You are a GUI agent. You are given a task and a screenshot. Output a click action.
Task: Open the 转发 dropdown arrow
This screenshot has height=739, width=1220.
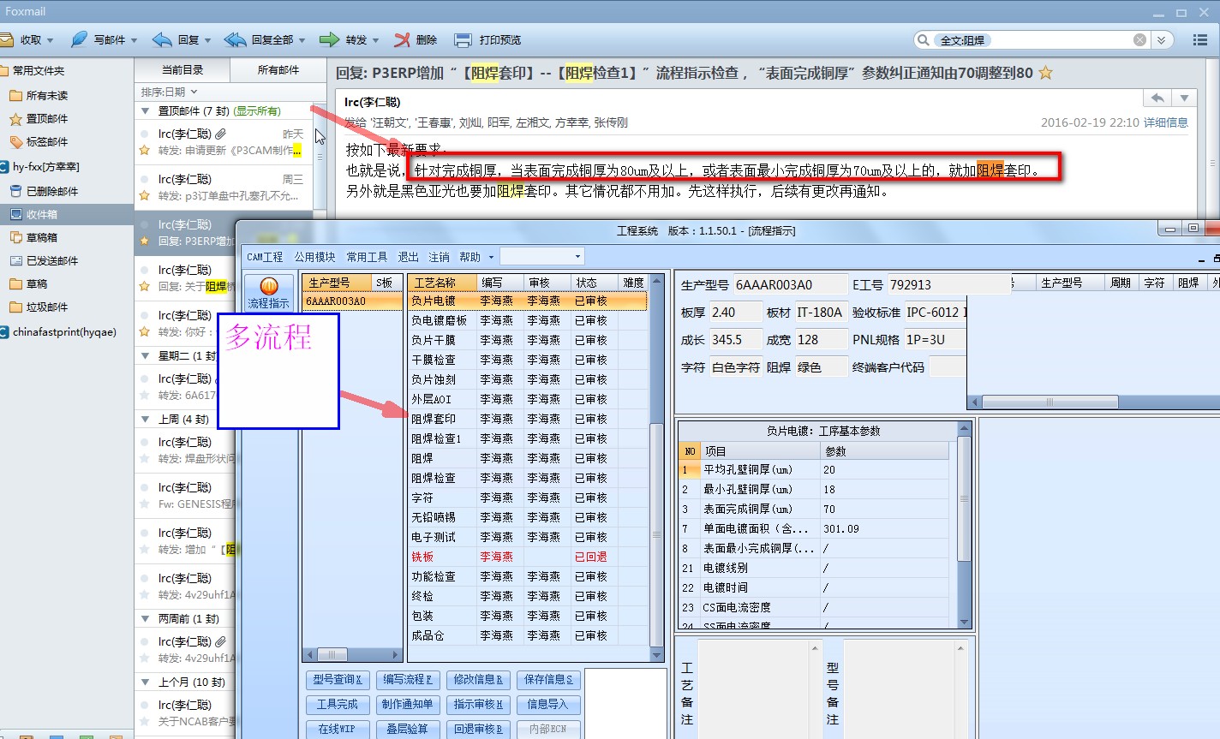pos(374,40)
